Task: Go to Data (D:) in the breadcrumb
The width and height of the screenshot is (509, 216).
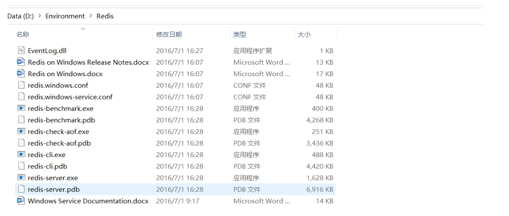Action: click(21, 16)
